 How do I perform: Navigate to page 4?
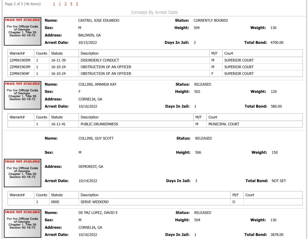click(x=71, y=4)
